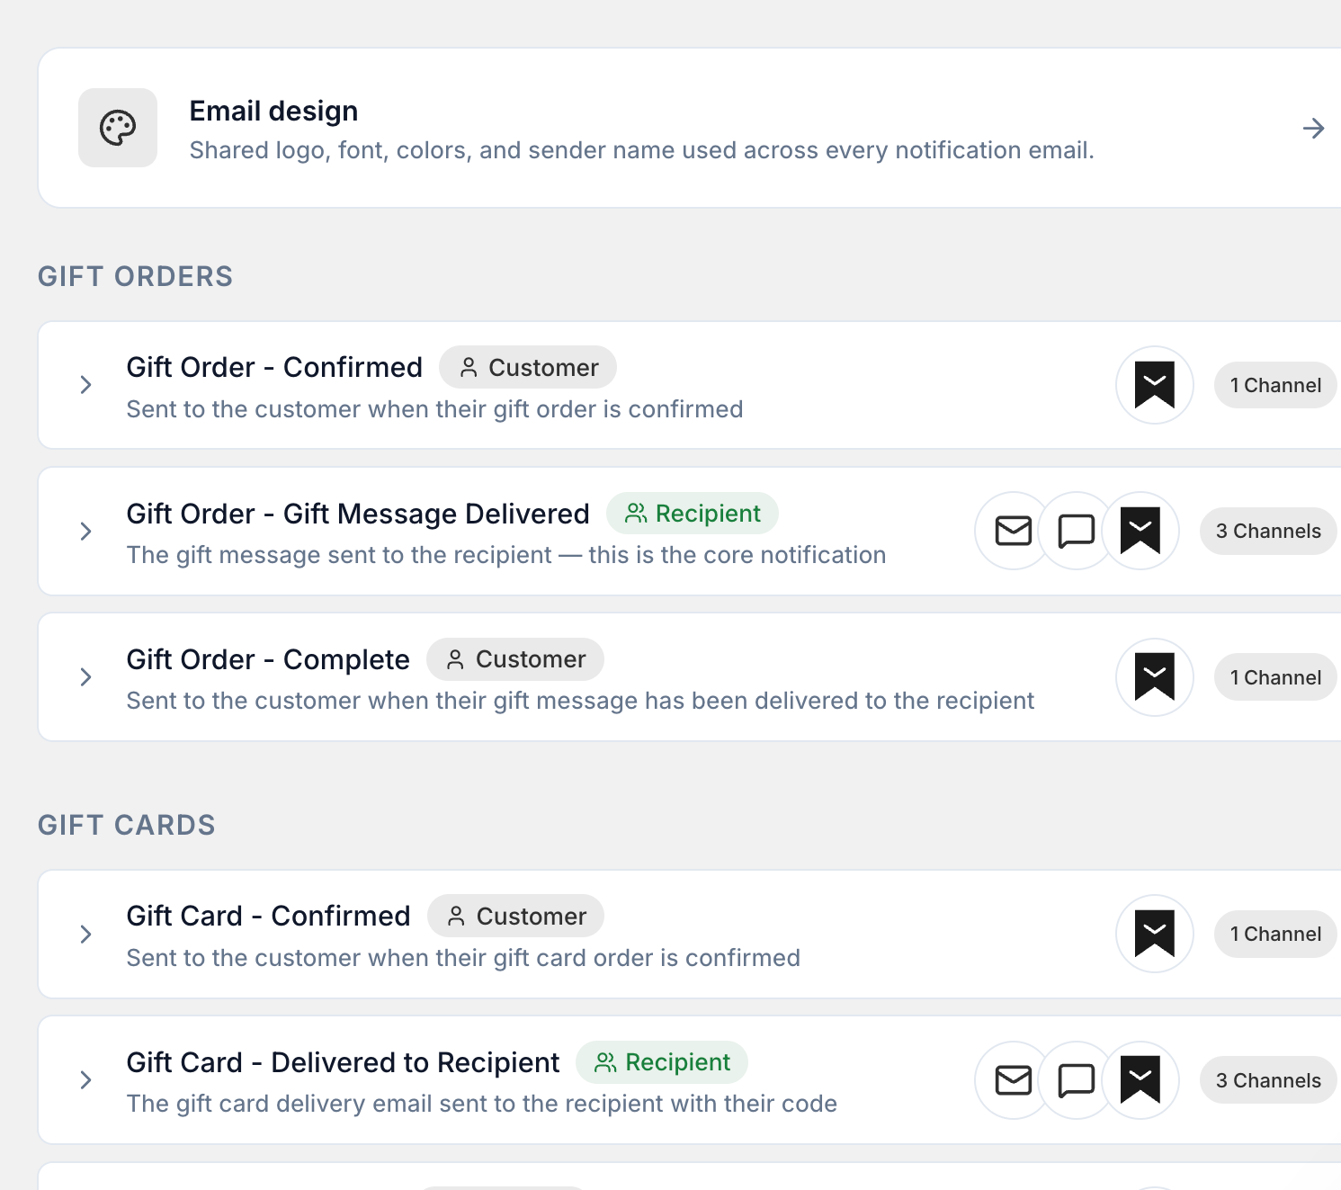The height and width of the screenshot is (1190, 1341).
Task: Click text 'Sent to the customer when their gift order is confirmed'
Action: 434,409
